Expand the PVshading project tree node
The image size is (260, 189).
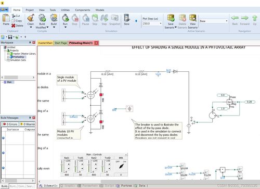(x=8, y=57)
